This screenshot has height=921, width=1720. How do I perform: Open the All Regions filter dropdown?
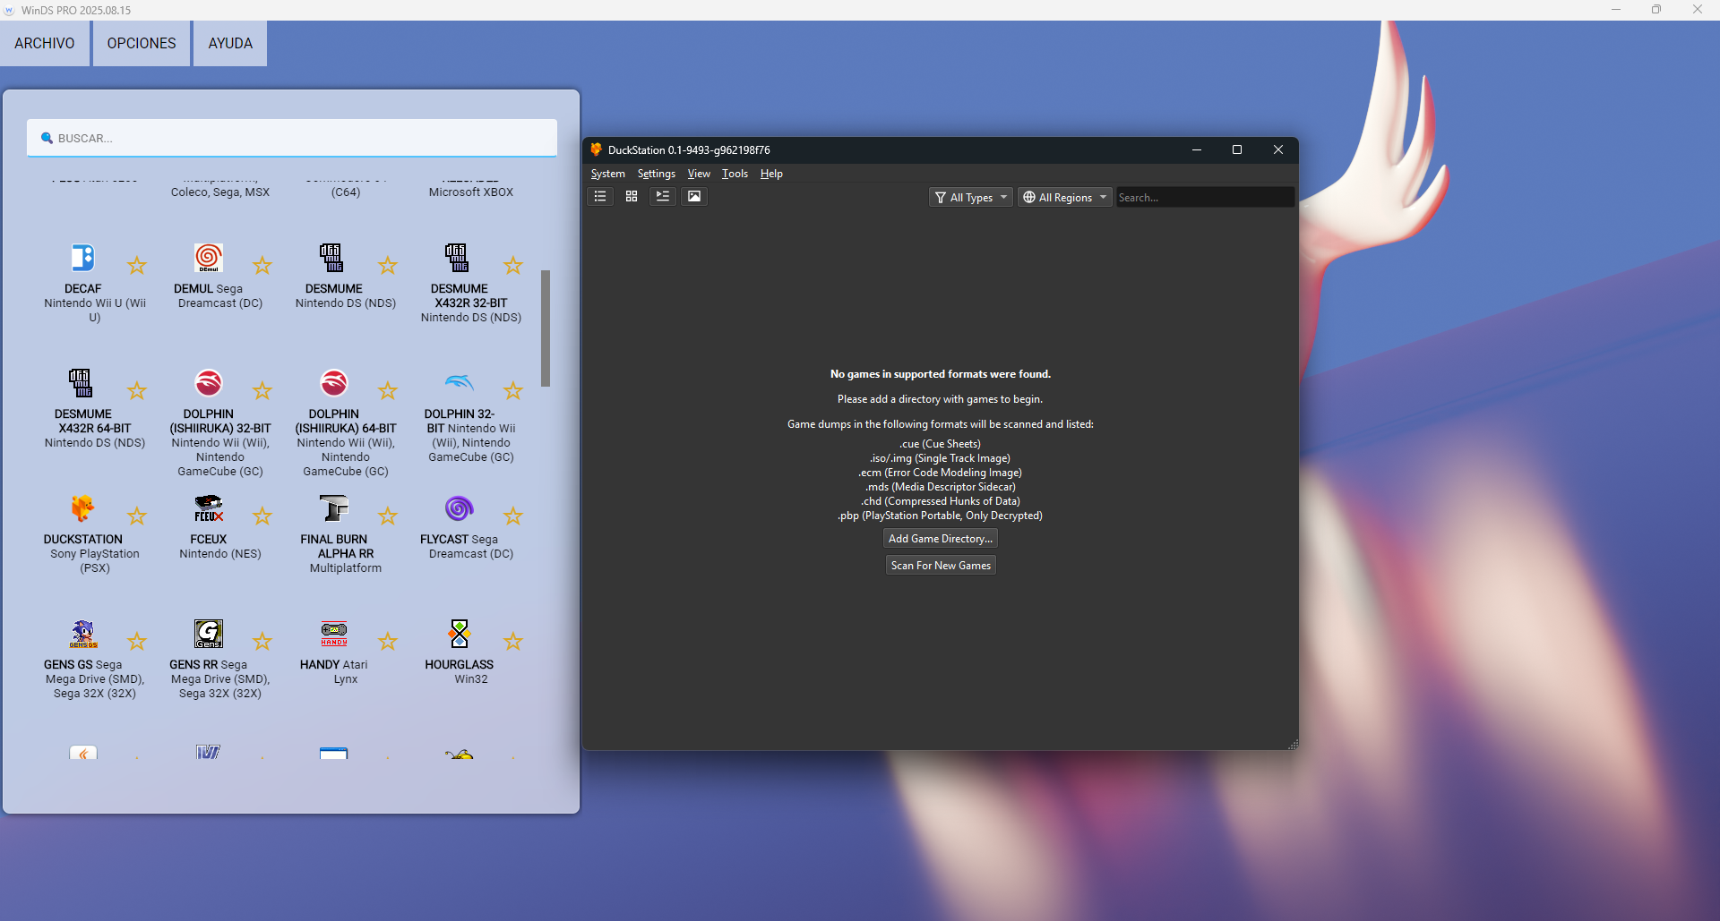click(x=1065, y=197)
